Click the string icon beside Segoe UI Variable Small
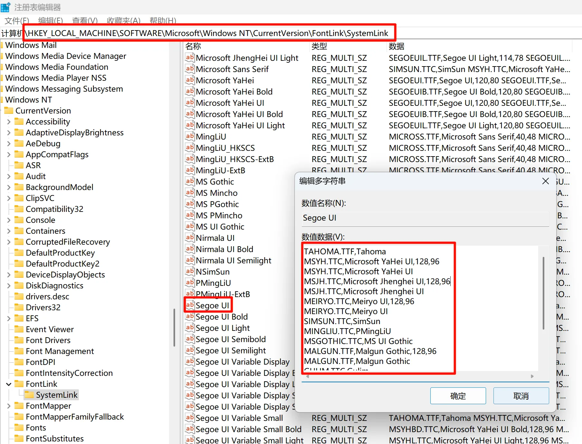 click(190, 418)
